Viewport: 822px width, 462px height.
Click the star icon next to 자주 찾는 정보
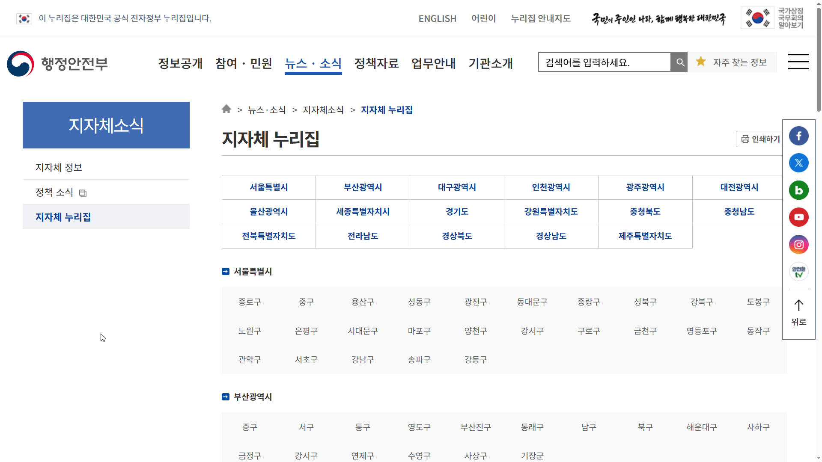click(701, 62)
